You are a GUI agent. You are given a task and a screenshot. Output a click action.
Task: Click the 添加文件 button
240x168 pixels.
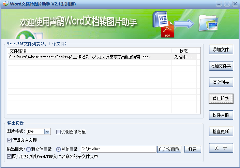pos(221,50)
